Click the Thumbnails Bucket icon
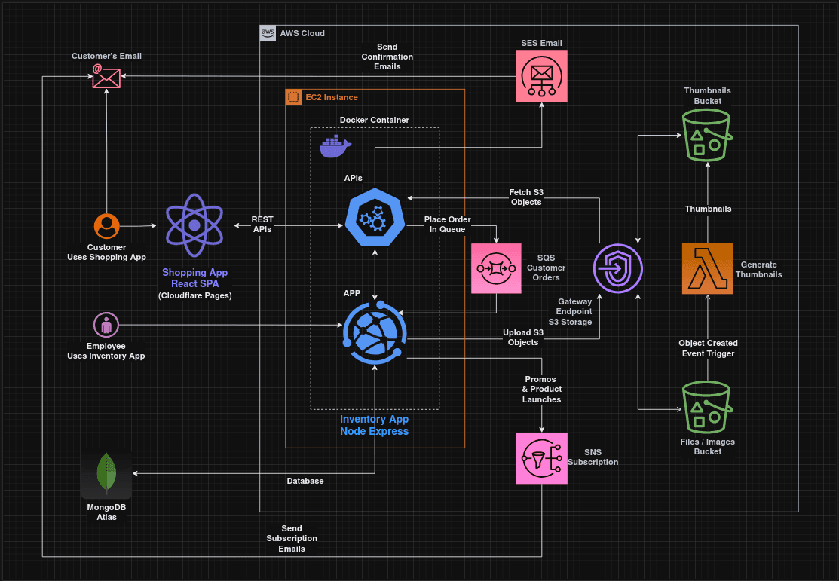This screenshot has width=839, height=581. click(x=706, y=135)
